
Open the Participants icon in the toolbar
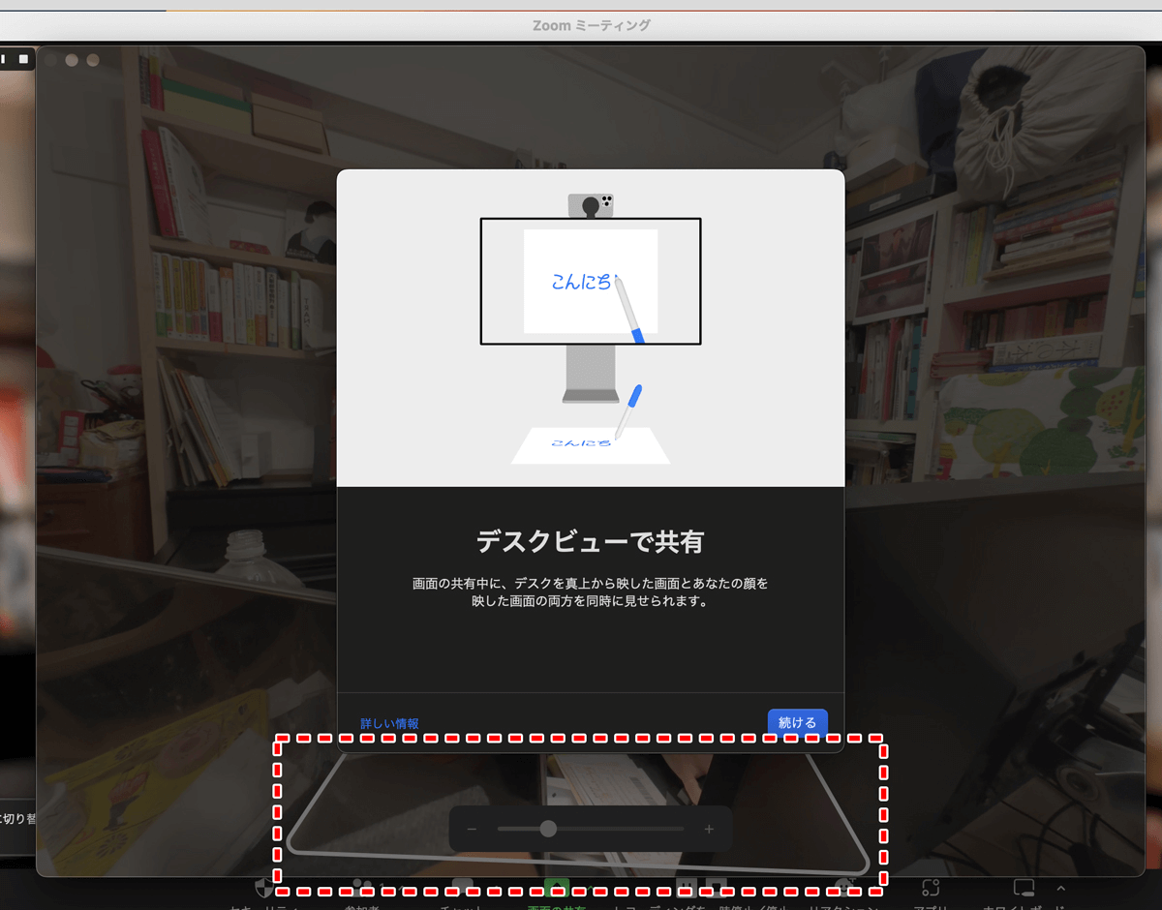[x=363, y=888]
